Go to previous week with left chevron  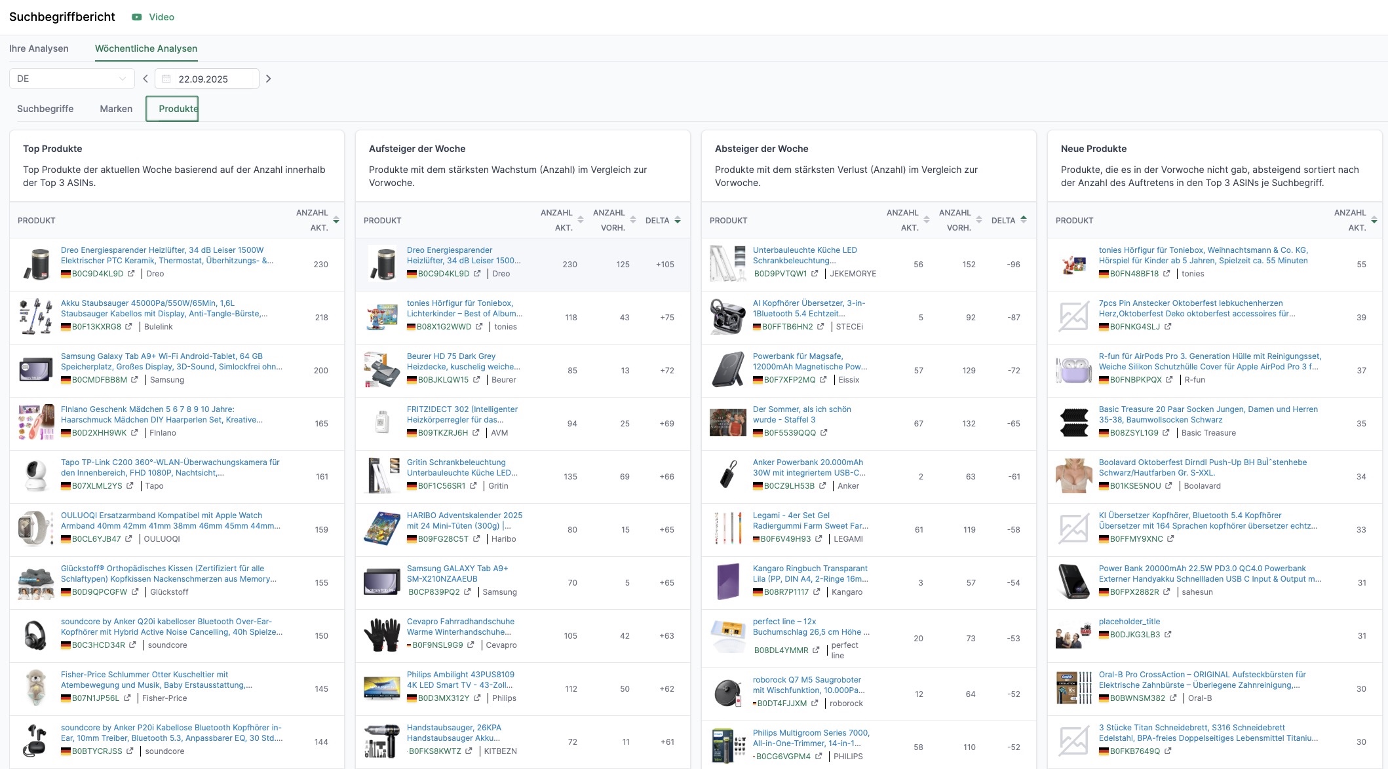click(145, 79)
